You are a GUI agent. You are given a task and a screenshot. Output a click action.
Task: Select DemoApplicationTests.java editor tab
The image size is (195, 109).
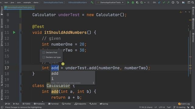pos(19,7)
